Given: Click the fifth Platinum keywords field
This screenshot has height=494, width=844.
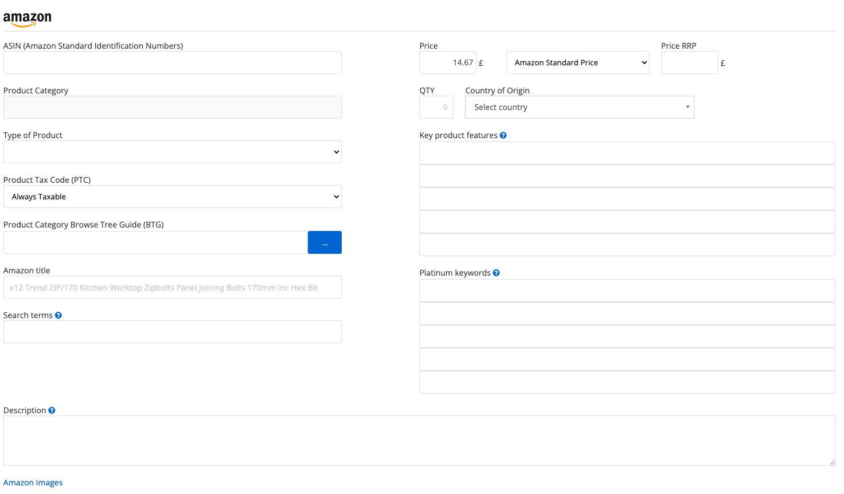Looking at the screenshot, I should [627, 382].
